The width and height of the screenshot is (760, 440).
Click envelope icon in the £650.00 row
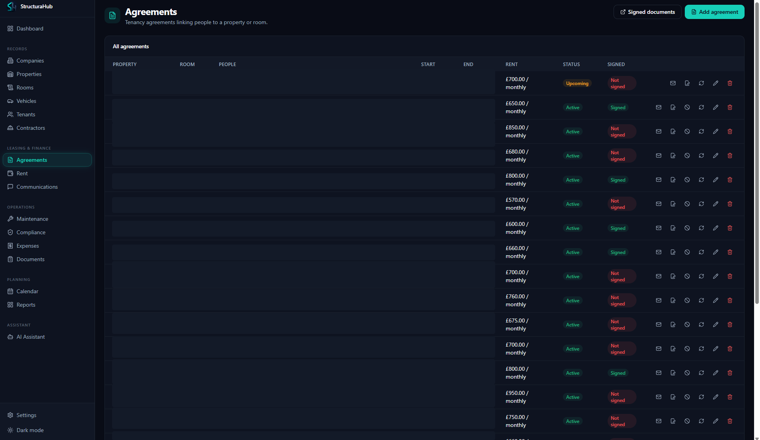tap(659, 107)
